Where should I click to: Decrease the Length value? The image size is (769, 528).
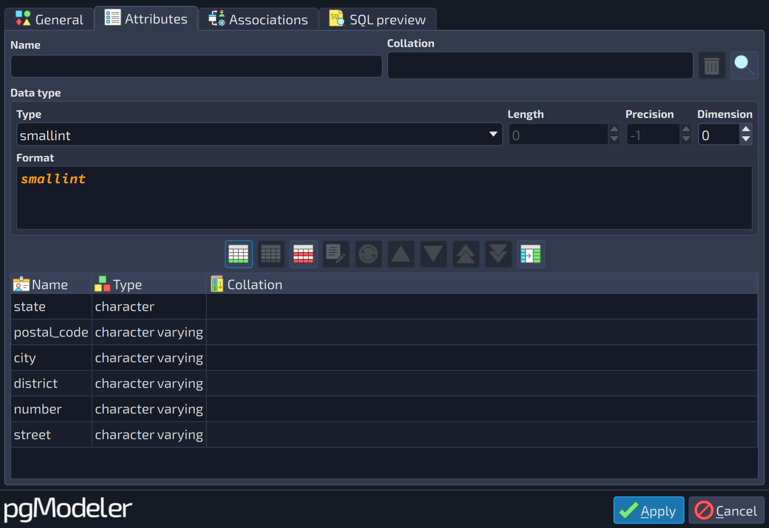614,139
